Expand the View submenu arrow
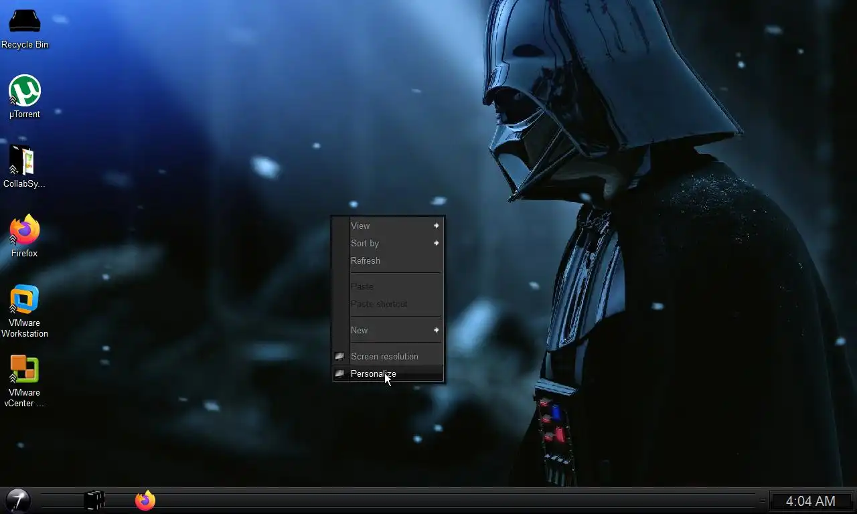 436,226
